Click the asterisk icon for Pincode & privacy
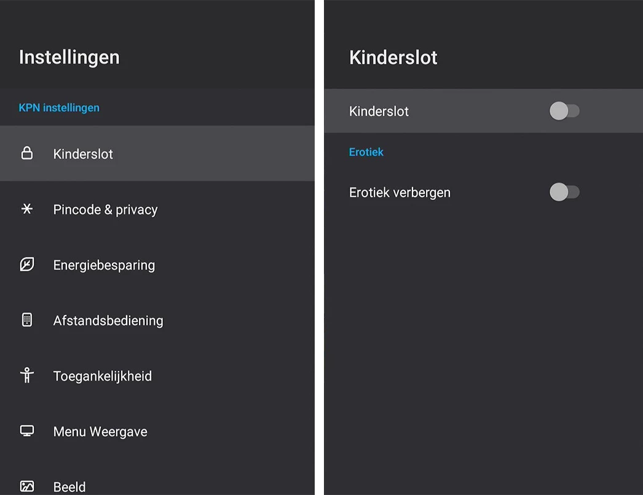Image resolution: width=643 pixels, height=495 pixels. pos(27,209)
